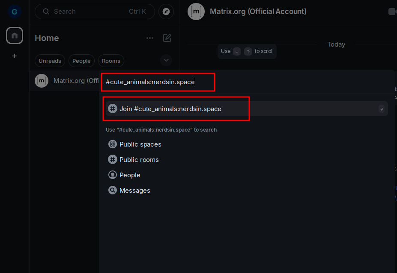
Task: Open the user menu avatar "G"
Action: [14, 12]
